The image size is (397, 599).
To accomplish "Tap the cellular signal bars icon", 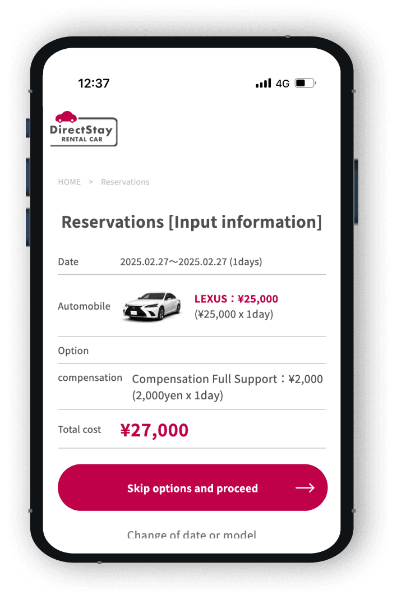I will [263, 83].
